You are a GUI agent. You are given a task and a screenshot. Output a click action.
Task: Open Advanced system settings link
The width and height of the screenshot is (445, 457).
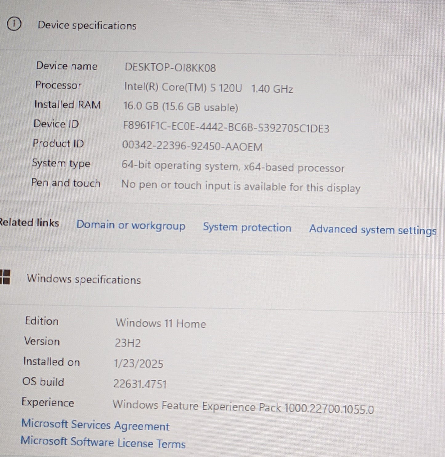(373, 230)
